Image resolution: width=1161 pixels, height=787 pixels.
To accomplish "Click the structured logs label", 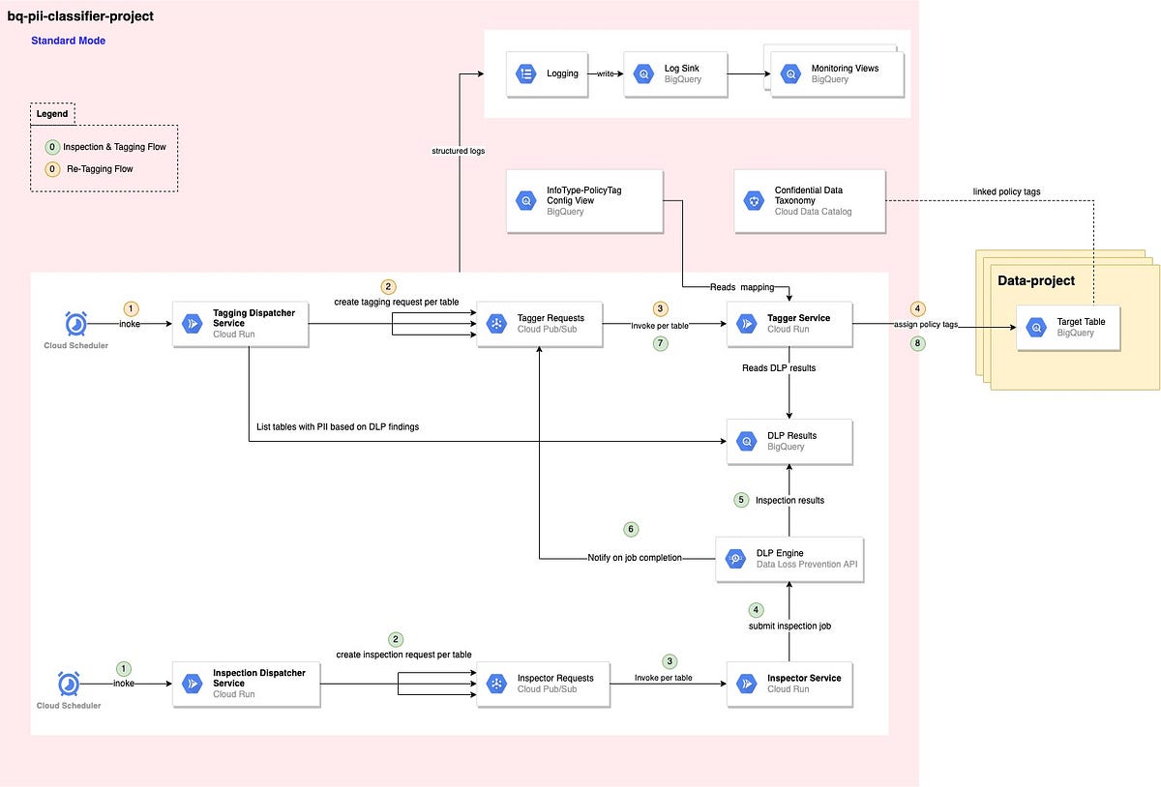I will [x=459, y=150].
